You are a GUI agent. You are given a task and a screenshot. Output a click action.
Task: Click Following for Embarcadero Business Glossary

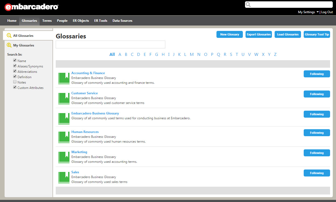317,114
